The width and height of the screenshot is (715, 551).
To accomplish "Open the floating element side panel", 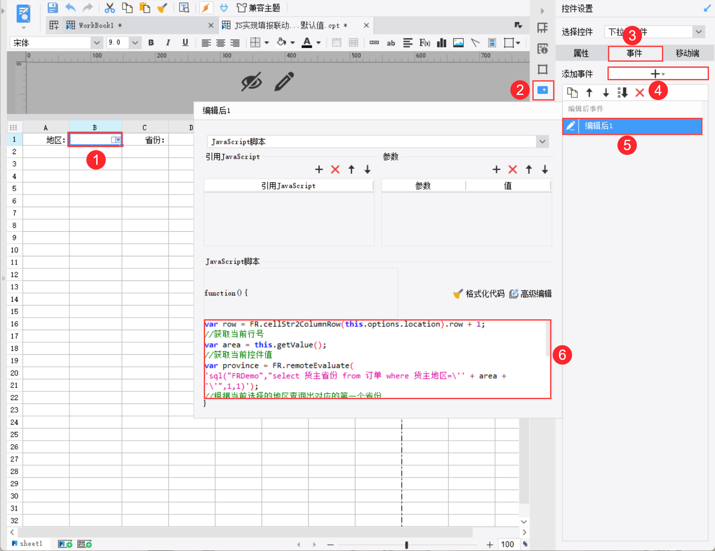I will (x=543, y=69).
